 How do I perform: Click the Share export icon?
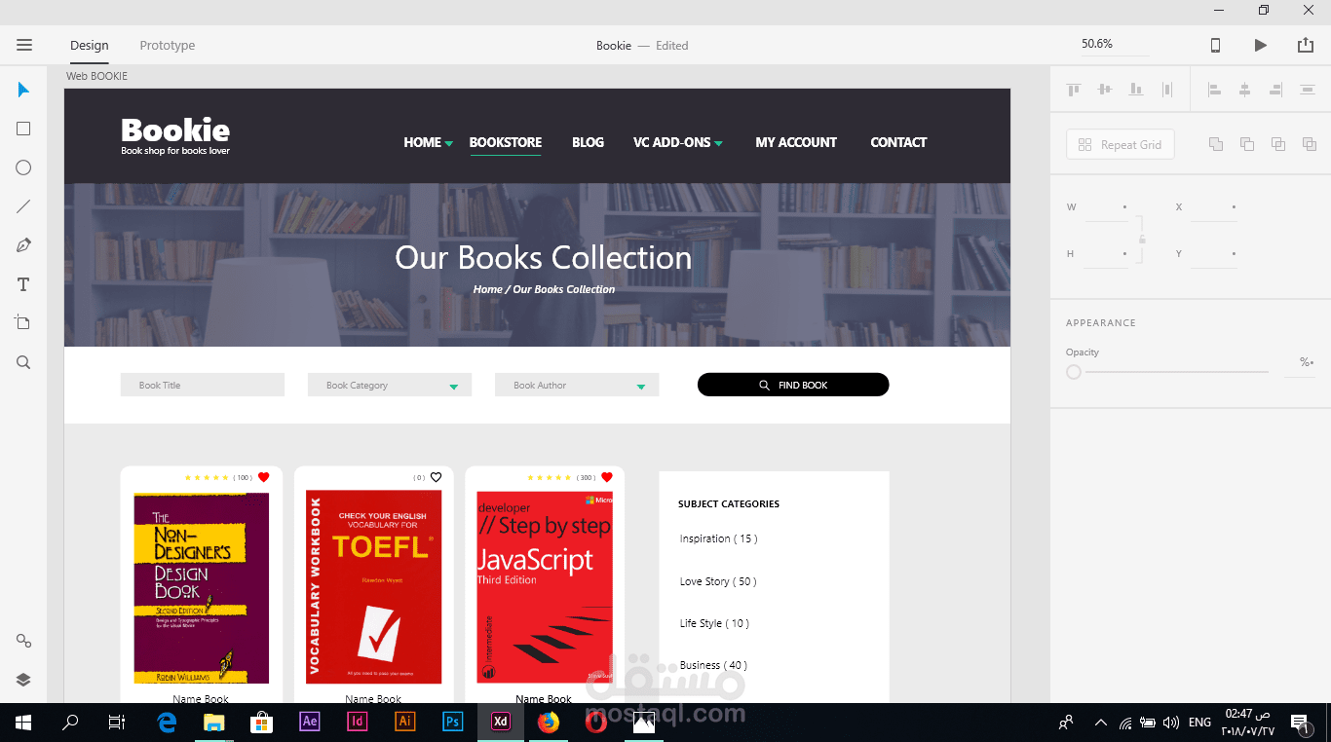coord(1306,45)
